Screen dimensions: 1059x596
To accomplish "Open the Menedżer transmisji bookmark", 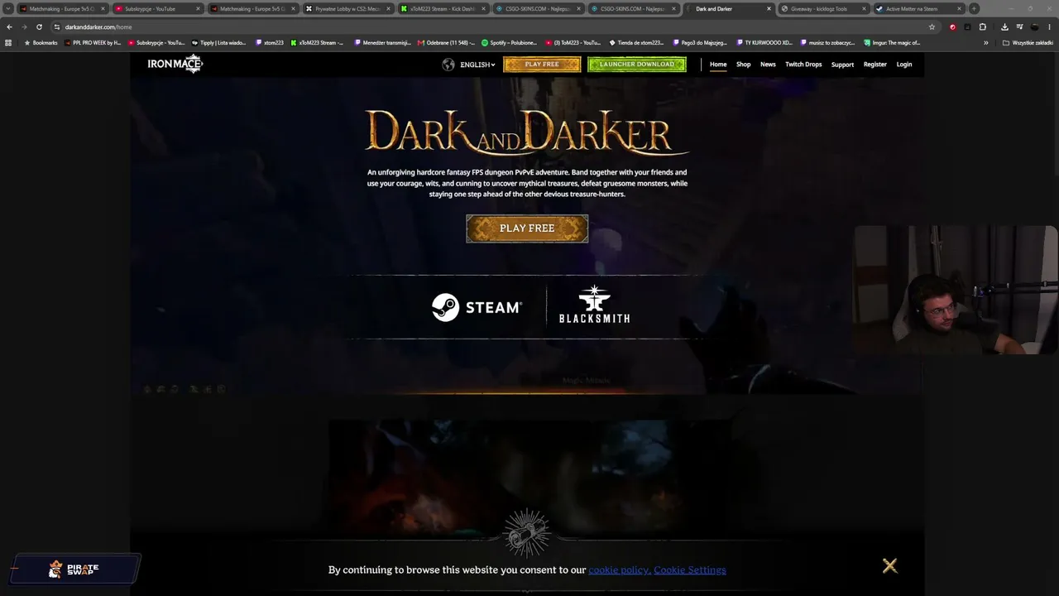I will (x=383, y=43).
